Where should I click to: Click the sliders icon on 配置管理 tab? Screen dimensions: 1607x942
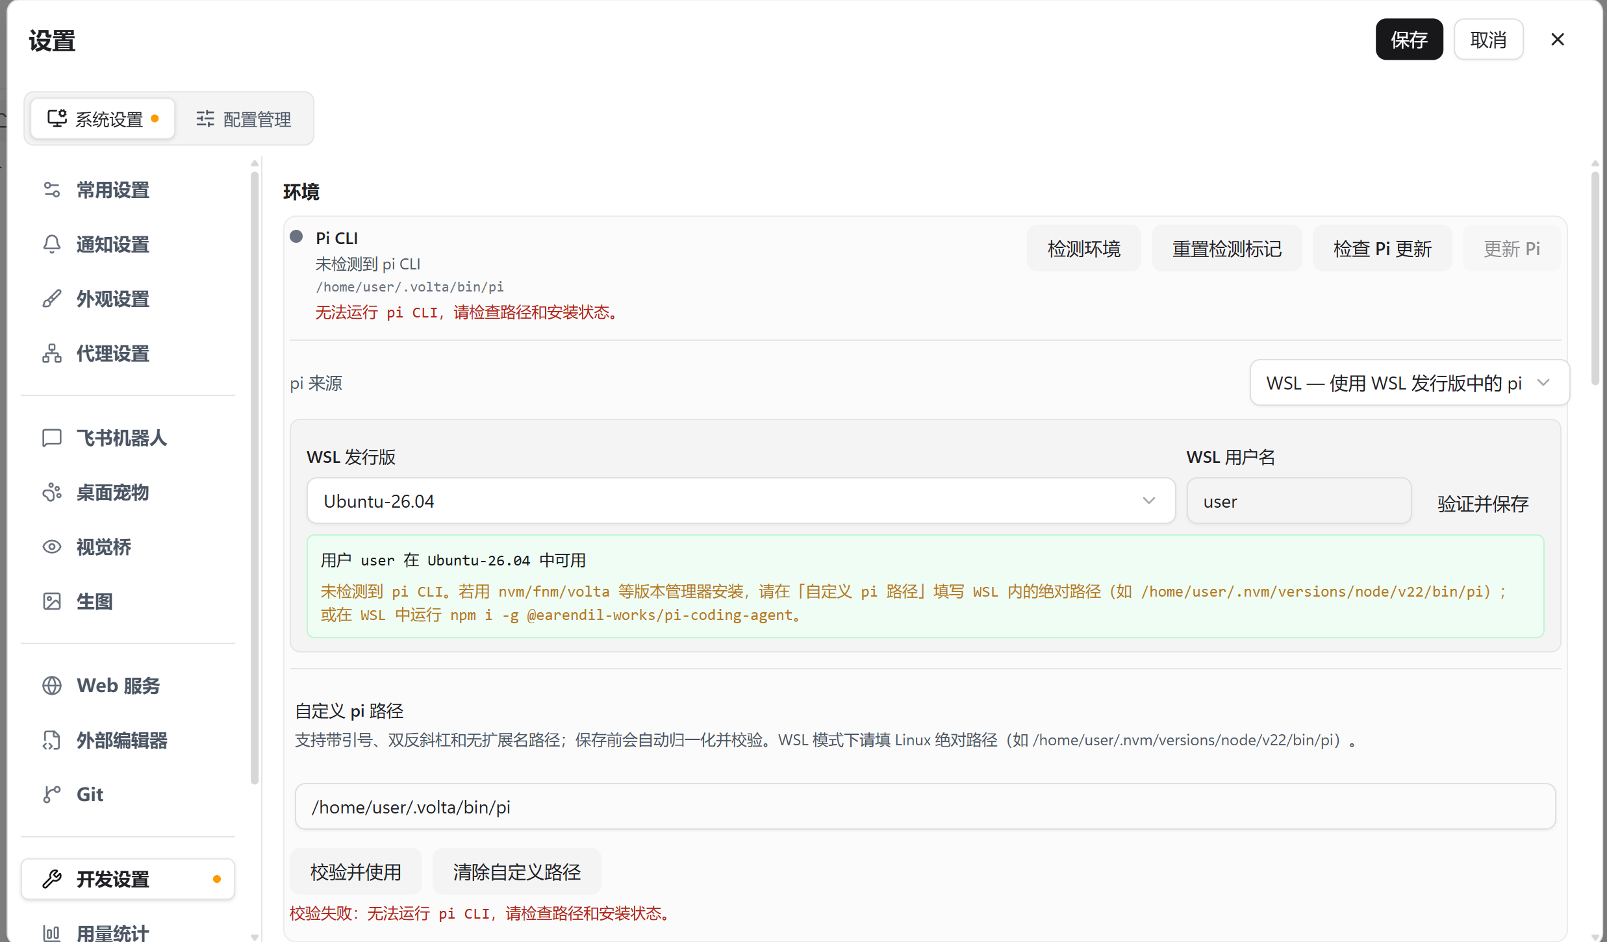coord(205,119)
